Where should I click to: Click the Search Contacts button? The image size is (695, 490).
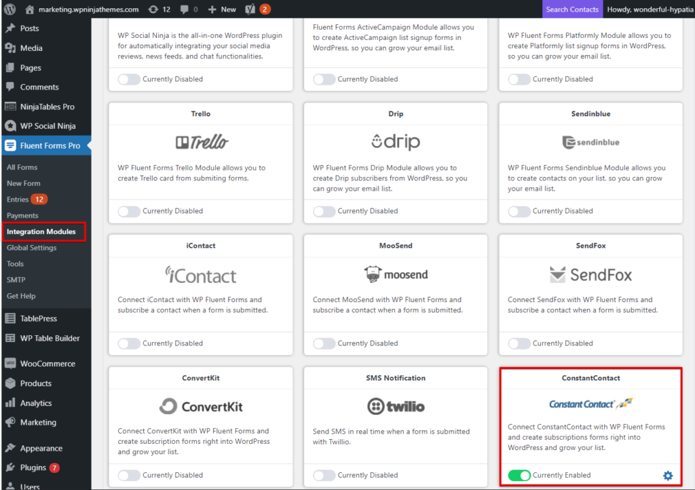[x=572, y=9]
